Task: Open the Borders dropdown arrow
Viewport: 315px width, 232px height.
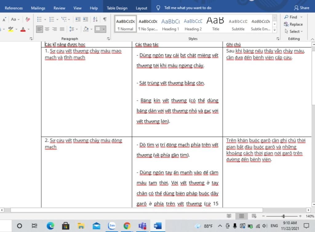Action: (104, 29)
